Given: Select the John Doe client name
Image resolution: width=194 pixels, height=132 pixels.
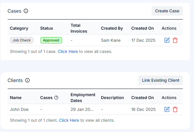Looking at the screenshot, I should pos(19,109).
